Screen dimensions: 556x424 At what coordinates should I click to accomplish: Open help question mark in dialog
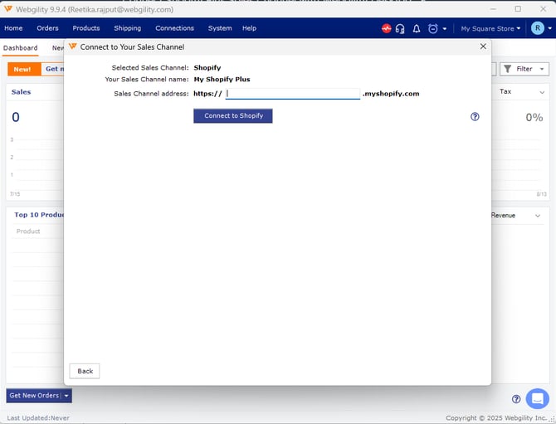[475, 117]
